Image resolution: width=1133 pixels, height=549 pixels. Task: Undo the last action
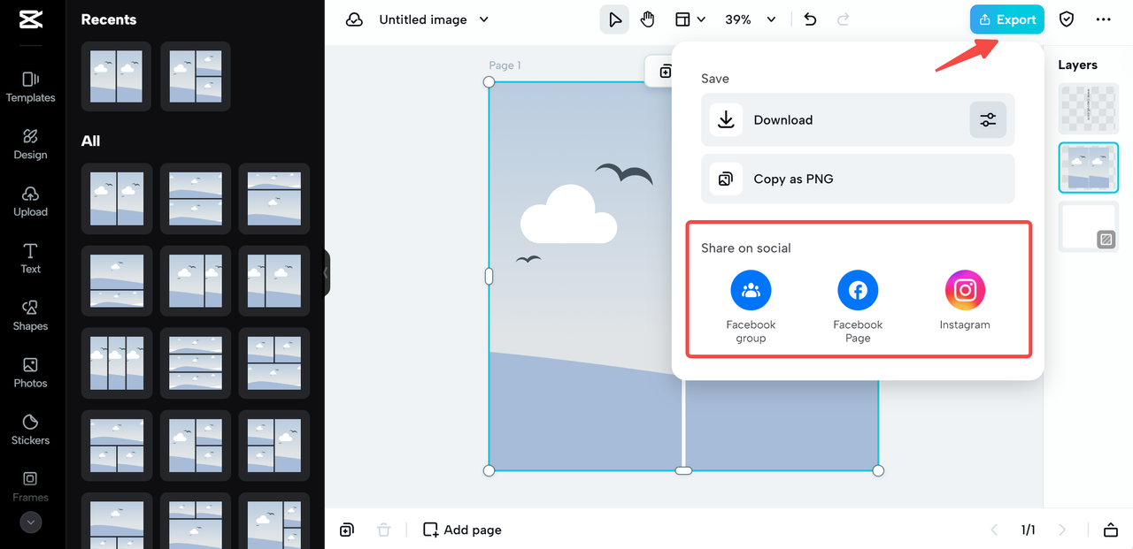click(810, 19)
